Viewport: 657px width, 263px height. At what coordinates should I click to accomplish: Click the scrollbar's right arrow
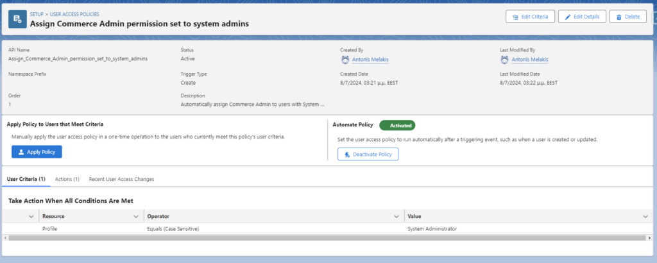click(x=650, y=237)
